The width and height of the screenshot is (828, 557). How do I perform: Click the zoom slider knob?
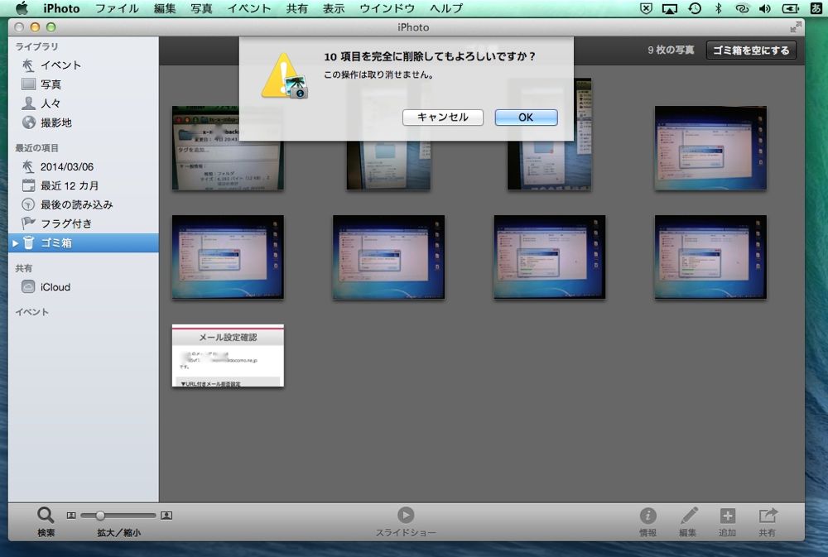coord(100,516)
